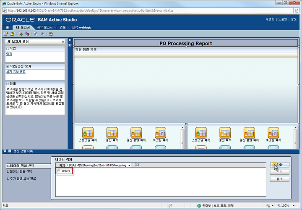Click the down-arrow icon in the editor panel header
The height and width of the screenshot is (210, 302).
click(5, 151)
